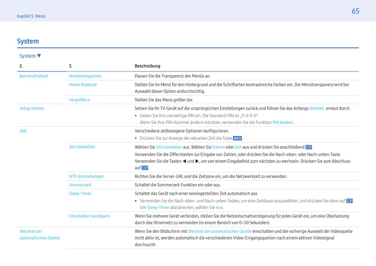Click the Enter icon following 'zum Abschluss auf'
This screenshot has width=376, height=266.
[x=144, y=168]
